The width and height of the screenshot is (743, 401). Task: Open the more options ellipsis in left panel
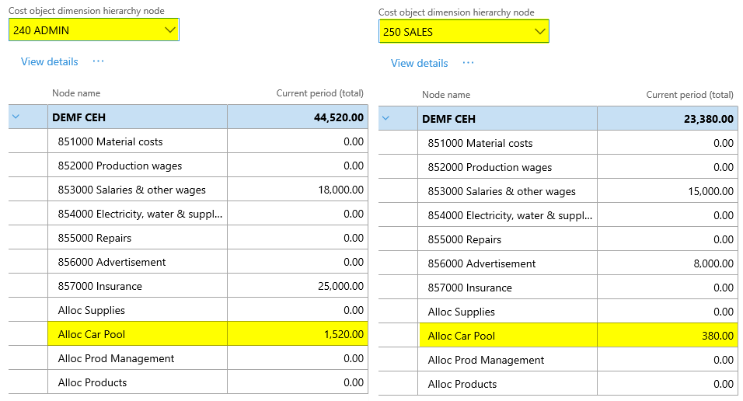point(98,61)
